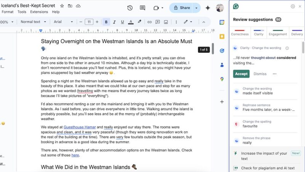305x172 pixels.
Task: Expand 'Remove the phrase really' suggestion
Action: pyautogui.click(x=265, y=140)
